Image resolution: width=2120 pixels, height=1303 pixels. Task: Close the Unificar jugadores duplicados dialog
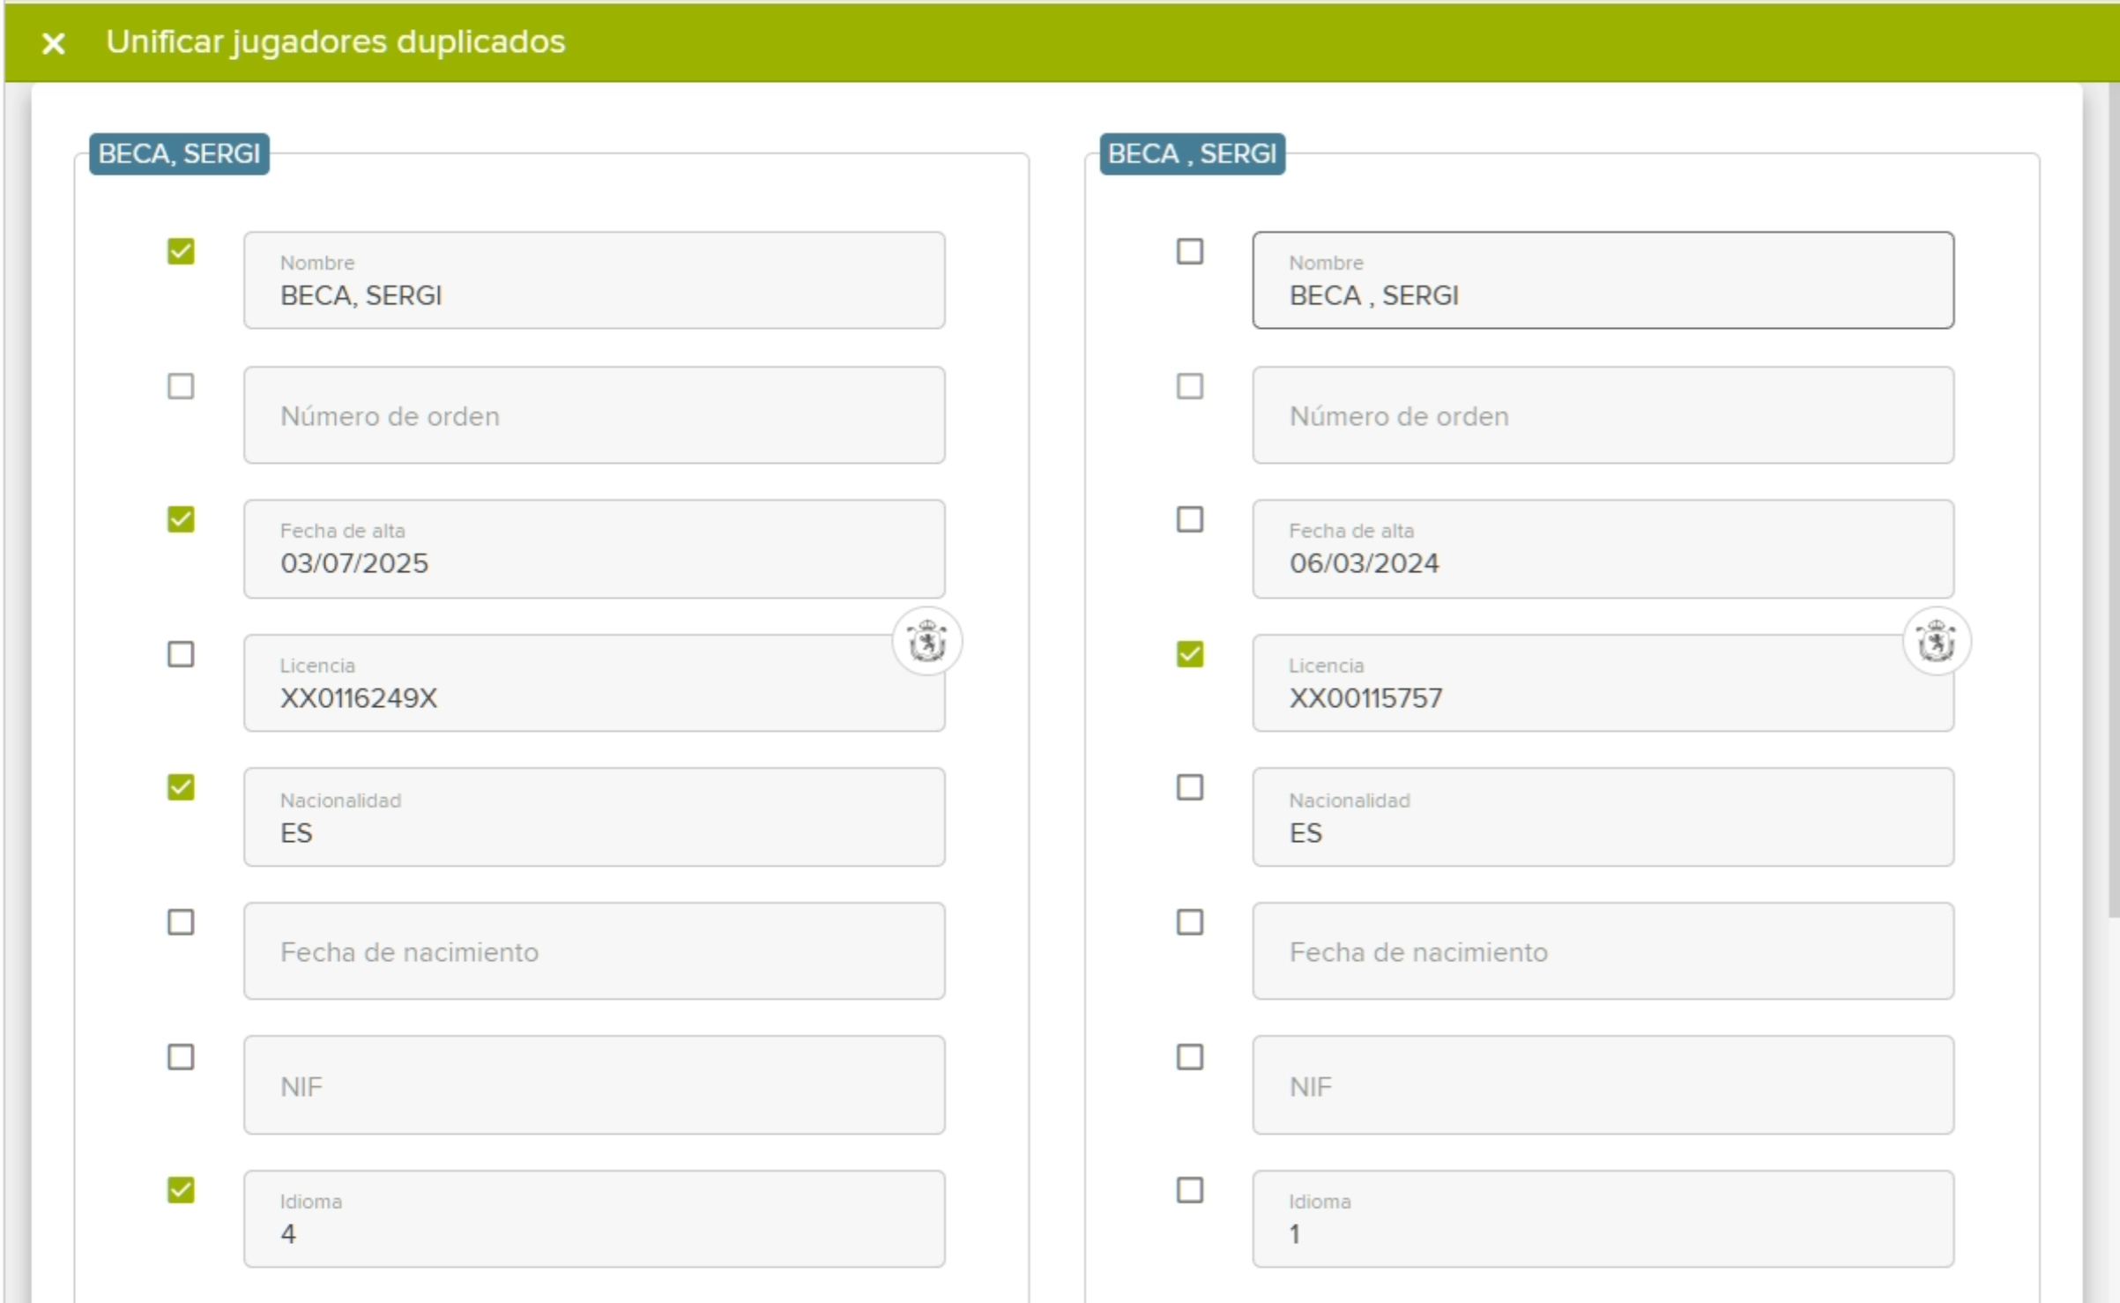54,42
